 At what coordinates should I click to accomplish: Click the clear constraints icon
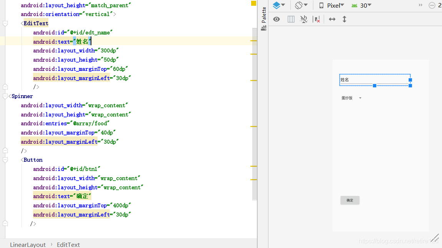click(317, 19)
